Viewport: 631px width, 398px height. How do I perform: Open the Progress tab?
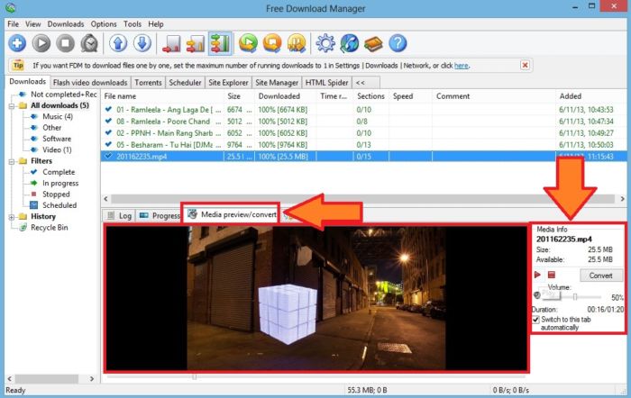pos(160,216)
